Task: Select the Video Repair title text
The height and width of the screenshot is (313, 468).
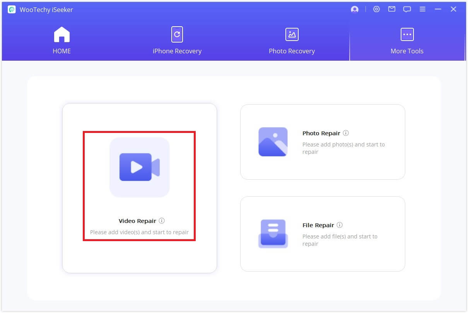Action: 137,221
